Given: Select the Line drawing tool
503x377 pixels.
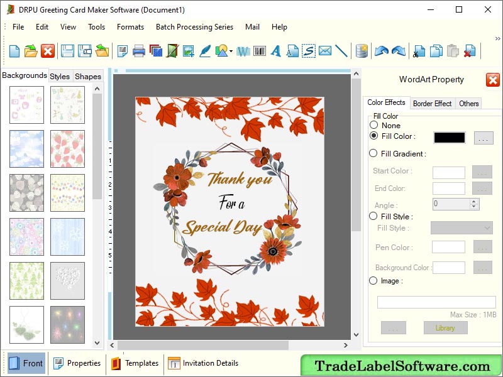Looking at the screenshot, I should [341, 52].
